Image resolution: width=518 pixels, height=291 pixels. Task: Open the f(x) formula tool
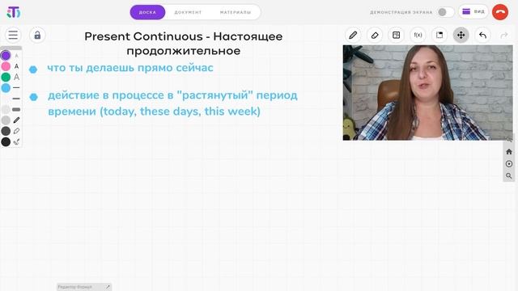(418, 35)
